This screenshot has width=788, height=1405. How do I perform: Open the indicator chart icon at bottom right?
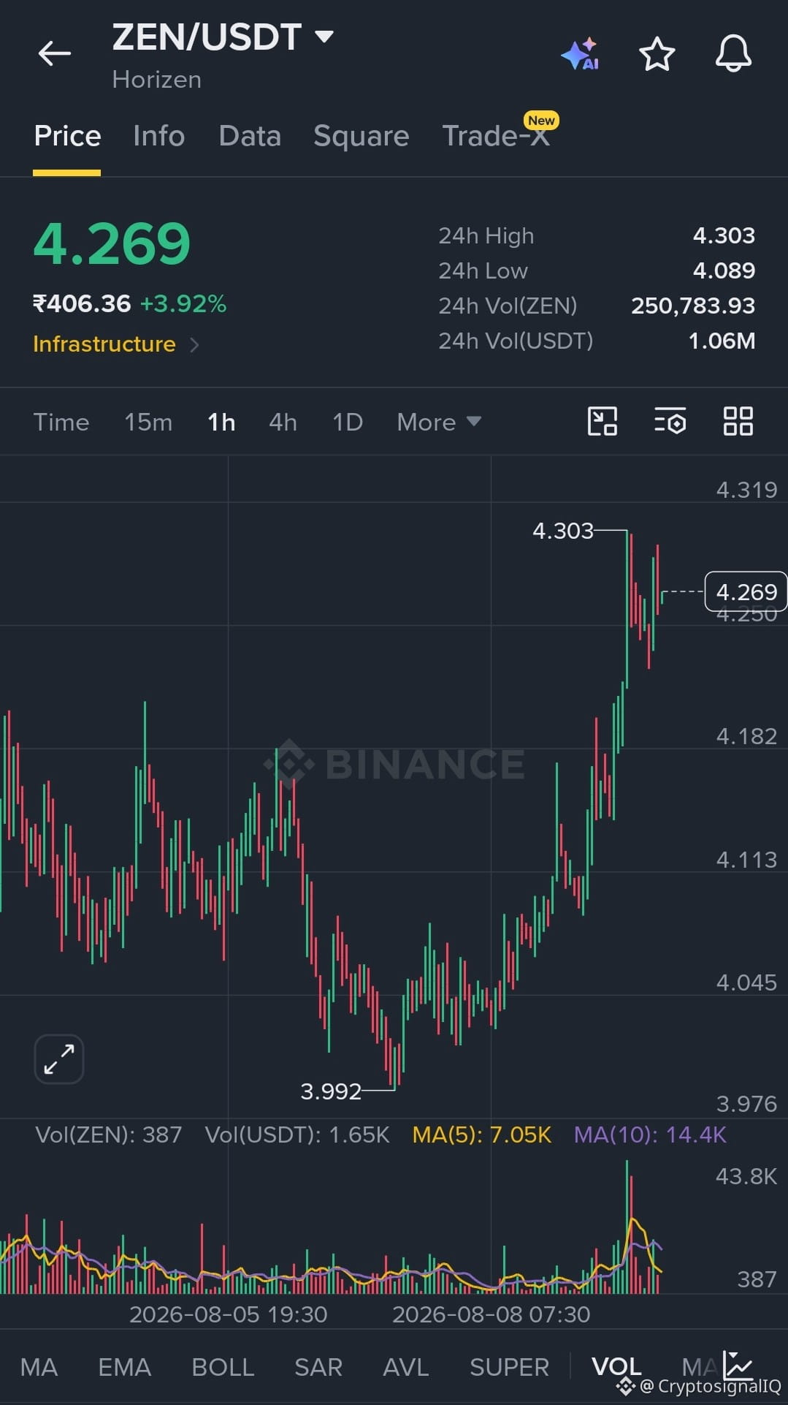click(x=737, y=1365)
